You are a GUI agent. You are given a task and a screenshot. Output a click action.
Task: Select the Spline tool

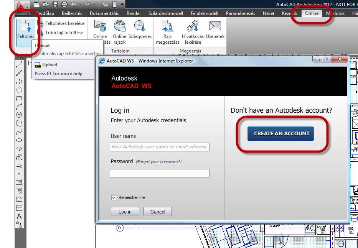tap(19, 131)
